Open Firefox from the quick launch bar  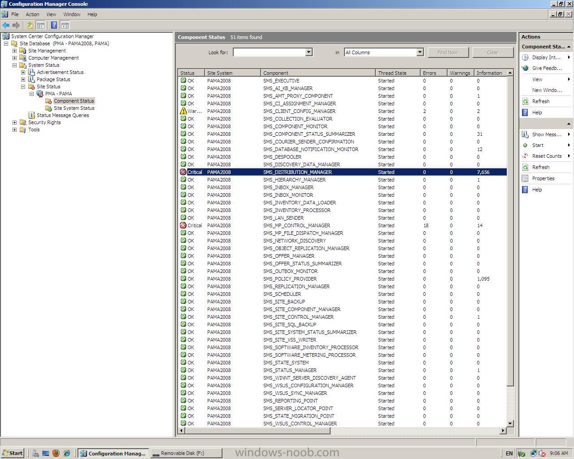point(56,453)
